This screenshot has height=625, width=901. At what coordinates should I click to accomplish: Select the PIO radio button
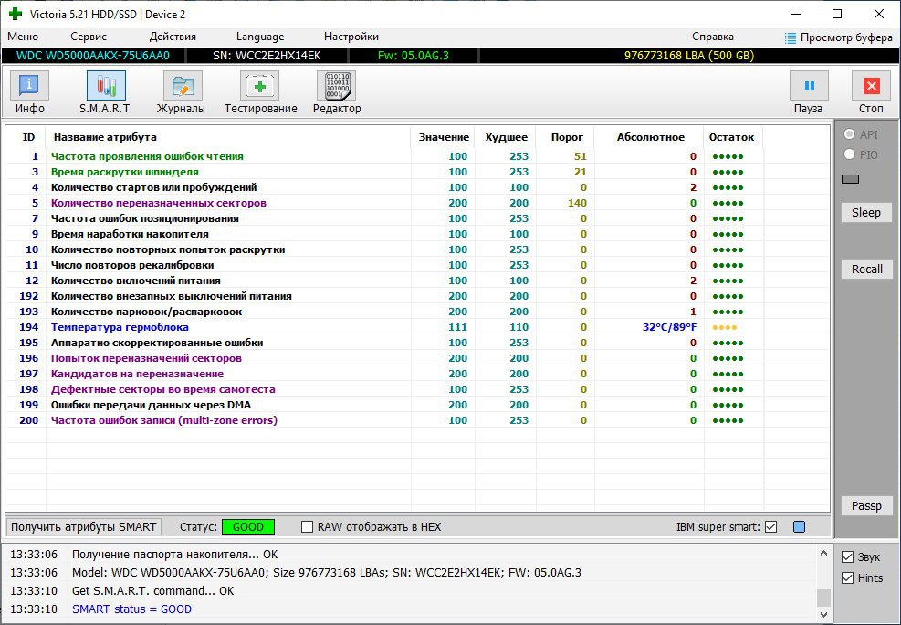click(x=849, y=154)
